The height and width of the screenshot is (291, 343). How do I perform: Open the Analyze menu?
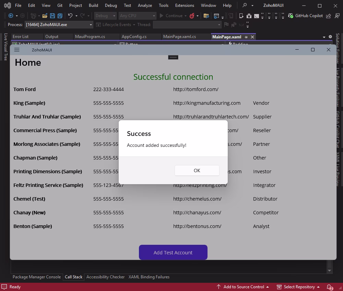click(x=145, y=5)
